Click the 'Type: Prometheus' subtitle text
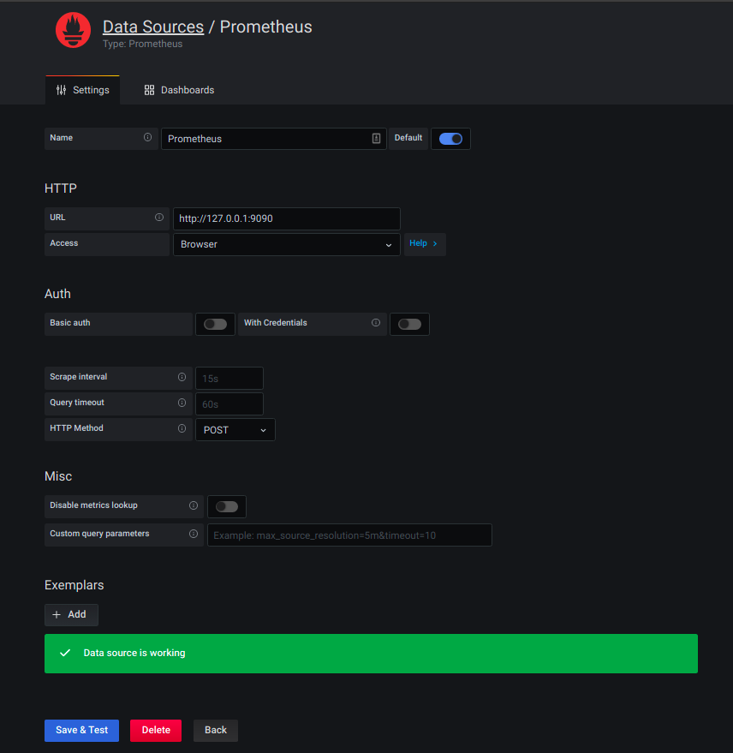The height and width of the screenshot is (753, 733). 142,44
